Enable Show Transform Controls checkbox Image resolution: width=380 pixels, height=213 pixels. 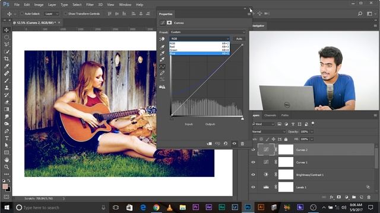click(65, 14)
